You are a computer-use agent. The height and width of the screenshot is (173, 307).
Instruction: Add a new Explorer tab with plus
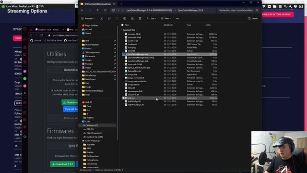tap(121, 4)
